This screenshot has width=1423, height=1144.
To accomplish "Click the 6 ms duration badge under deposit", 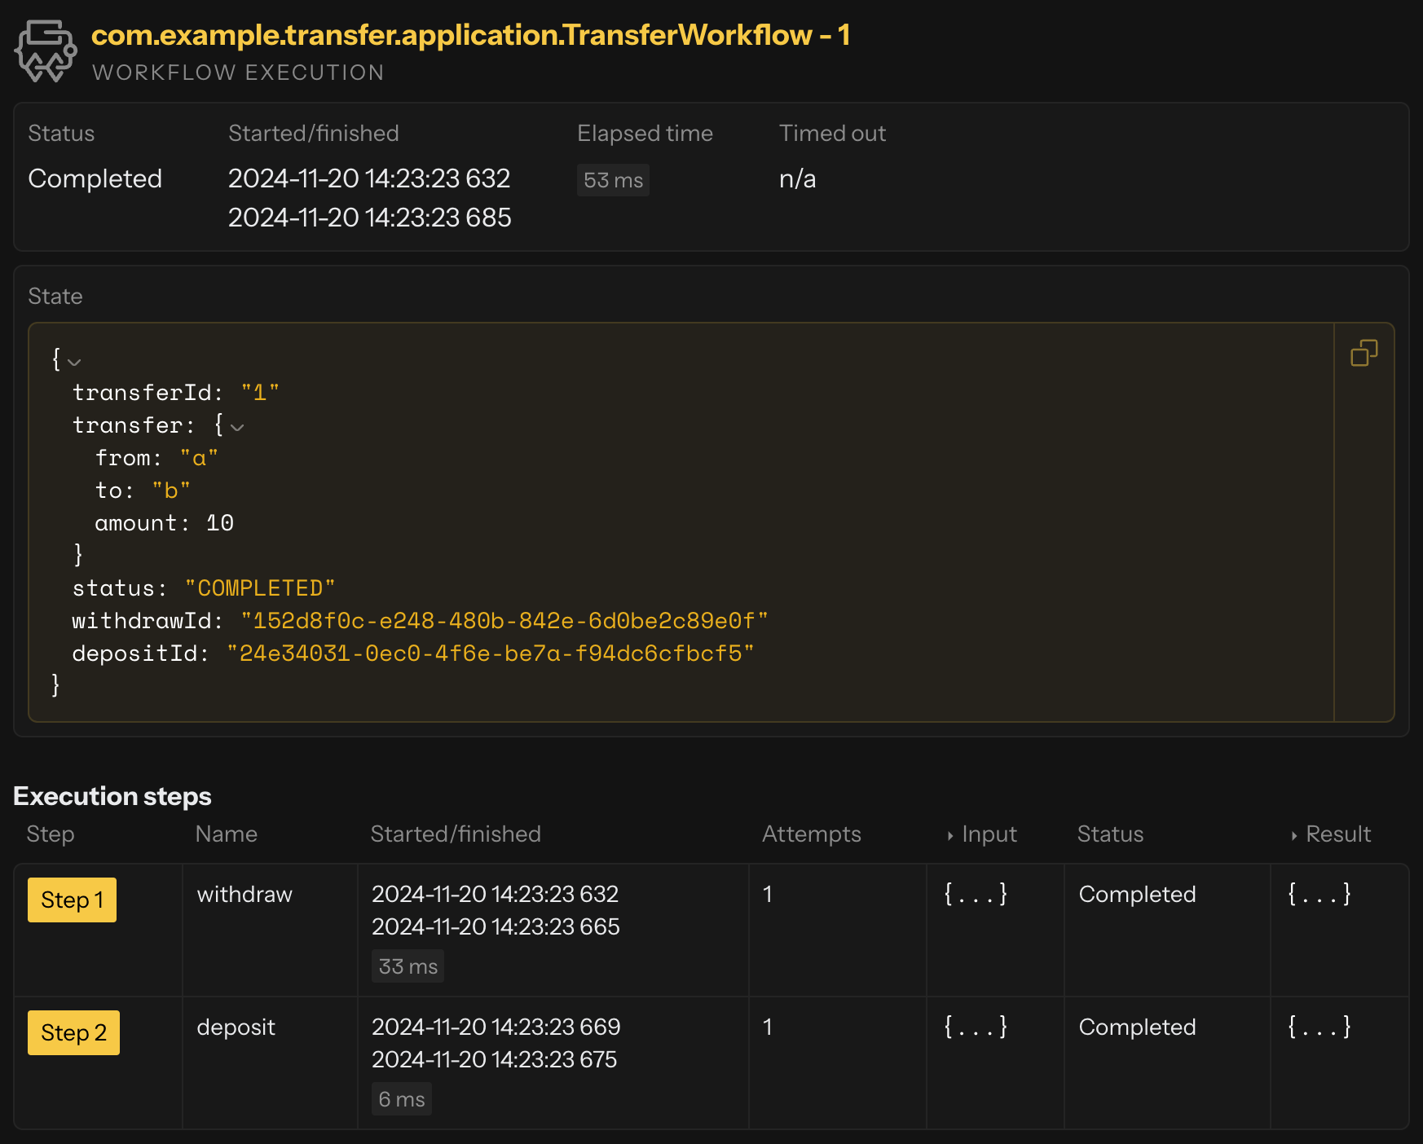I will point(401,1098).
